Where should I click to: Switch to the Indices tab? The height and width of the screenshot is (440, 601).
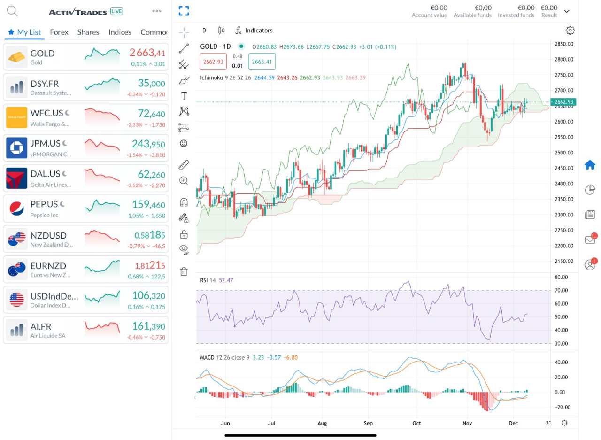point(120,32)
